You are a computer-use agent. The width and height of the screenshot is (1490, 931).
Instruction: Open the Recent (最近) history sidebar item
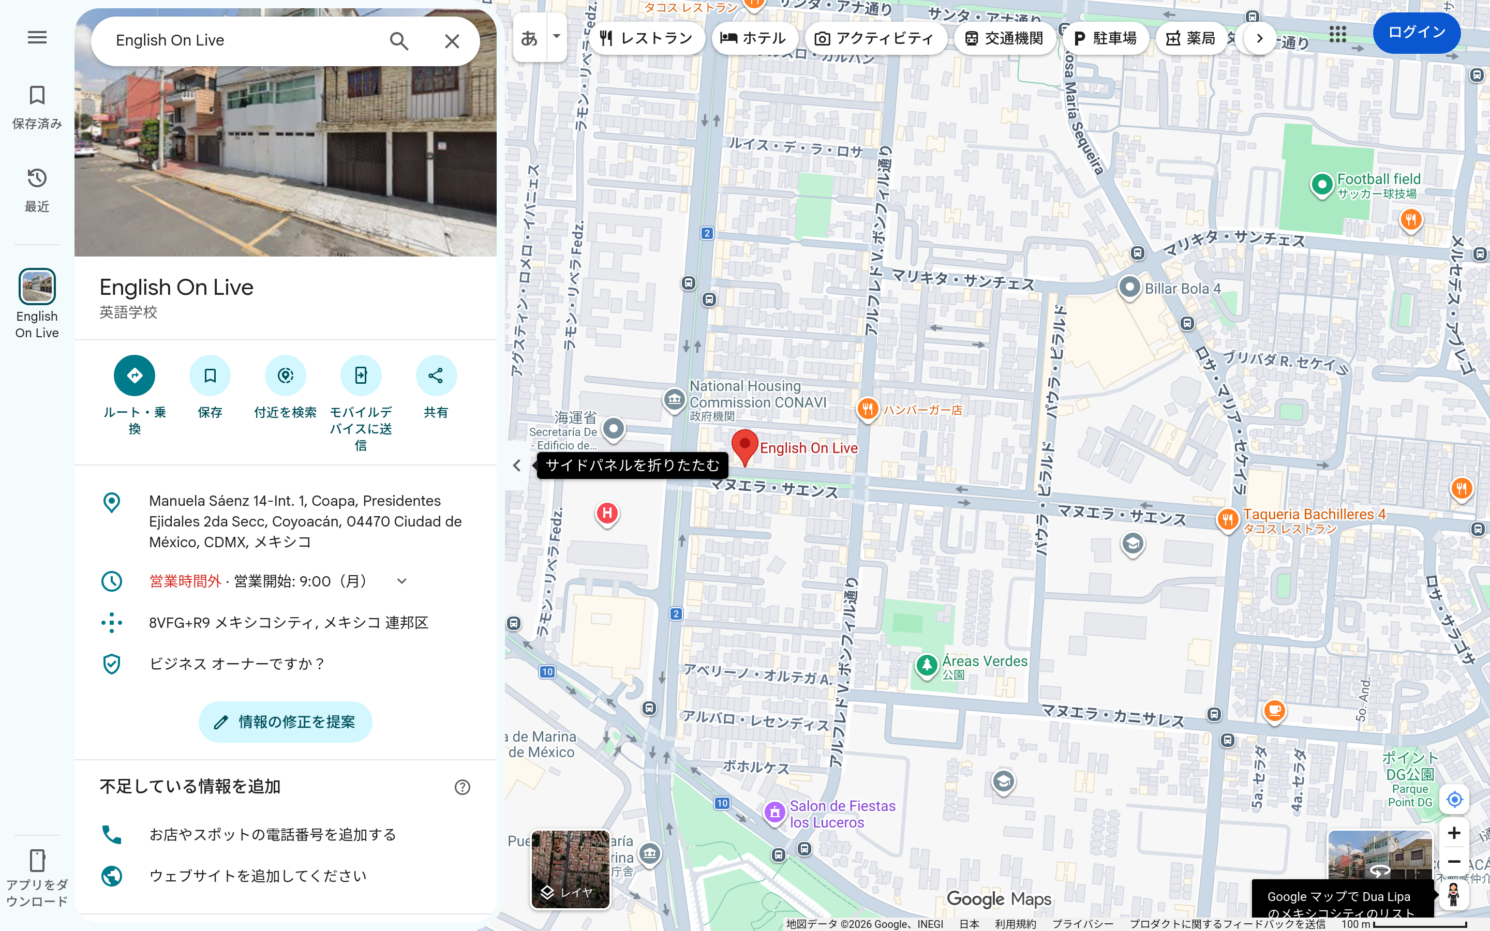click(x=37, y=190)
